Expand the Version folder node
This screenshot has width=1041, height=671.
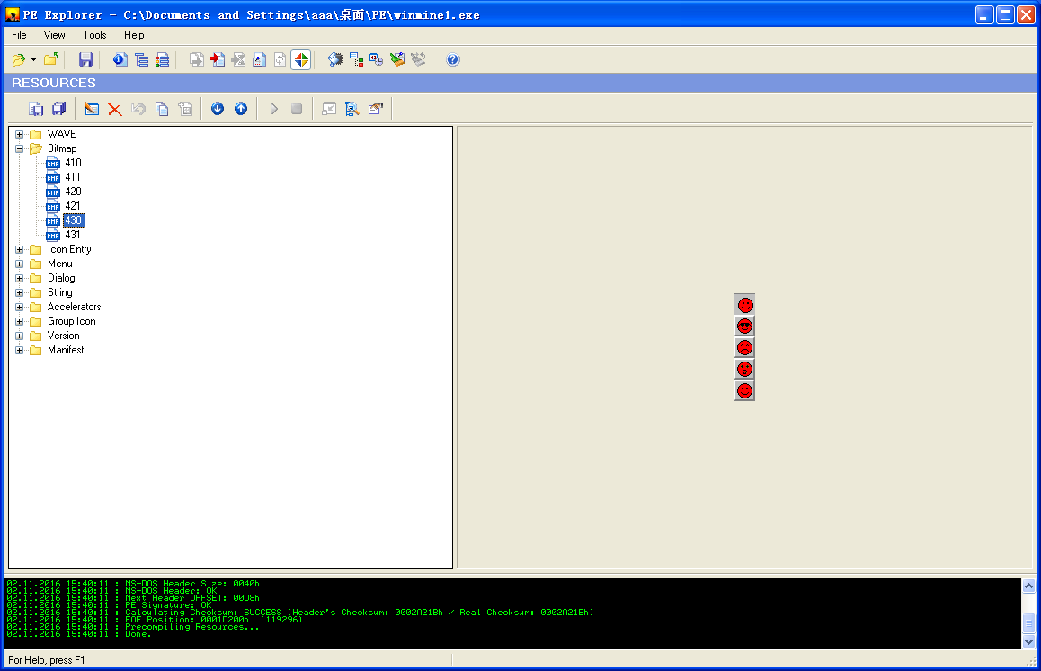point(19,336)
